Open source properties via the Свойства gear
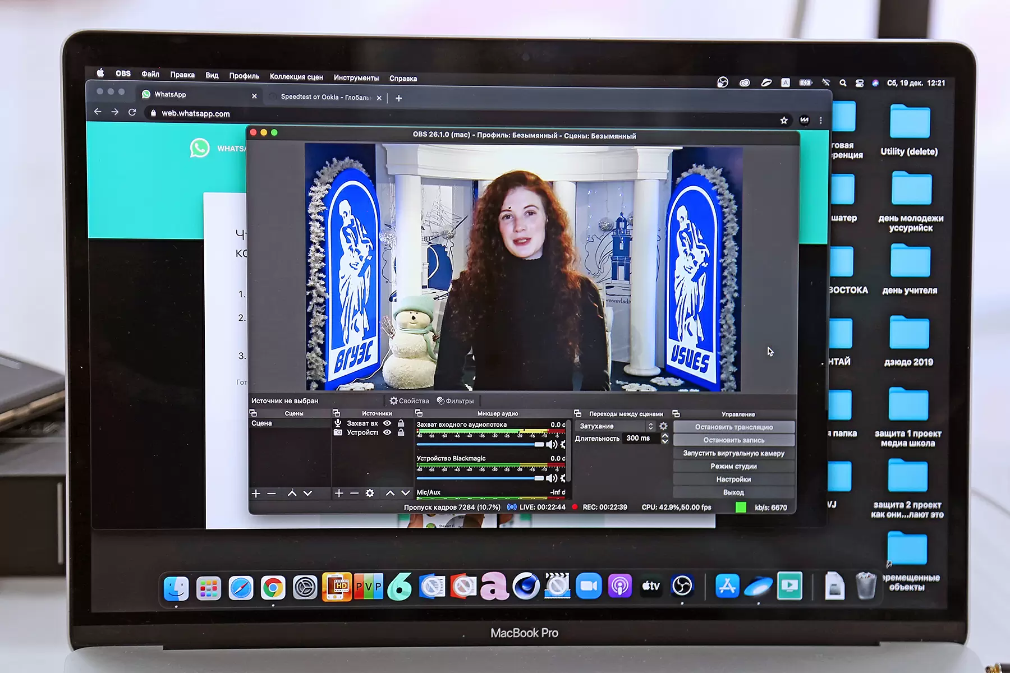The width and height of the screenshot is (1010, 673). [x=409, y=401]
